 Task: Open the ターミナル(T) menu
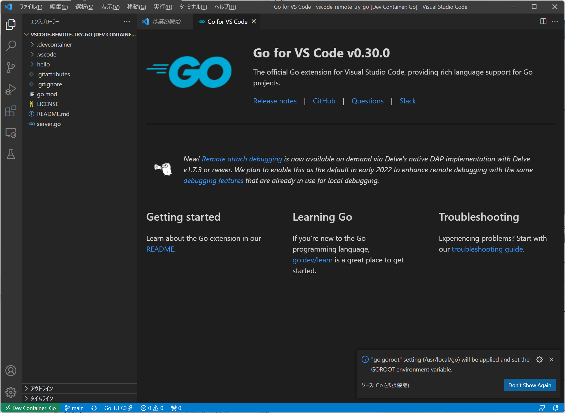point(193,7)
